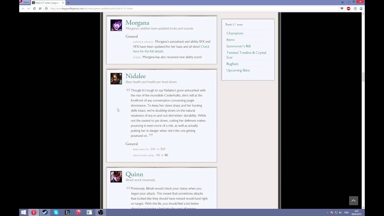Click the Nidalee champion portrait

(116, 79)
